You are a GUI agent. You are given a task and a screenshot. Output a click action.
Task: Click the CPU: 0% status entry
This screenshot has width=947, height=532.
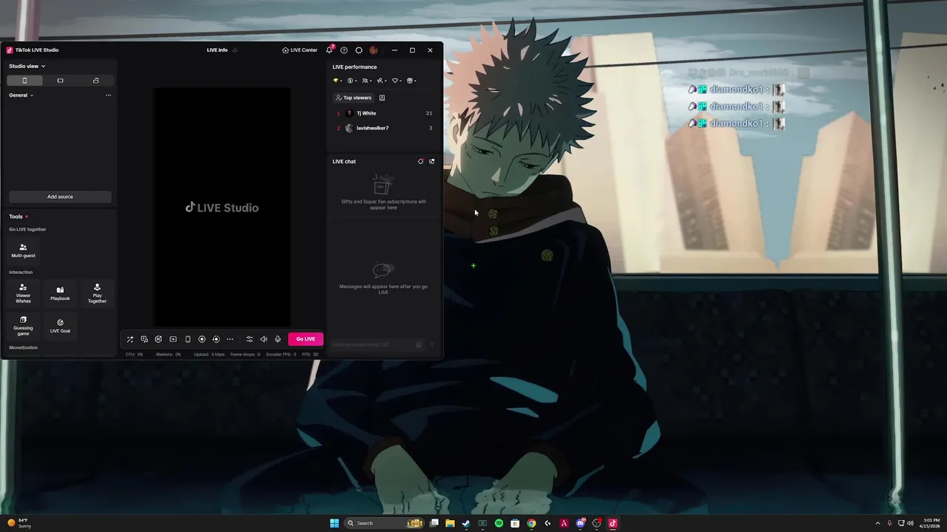pos(134,355)
